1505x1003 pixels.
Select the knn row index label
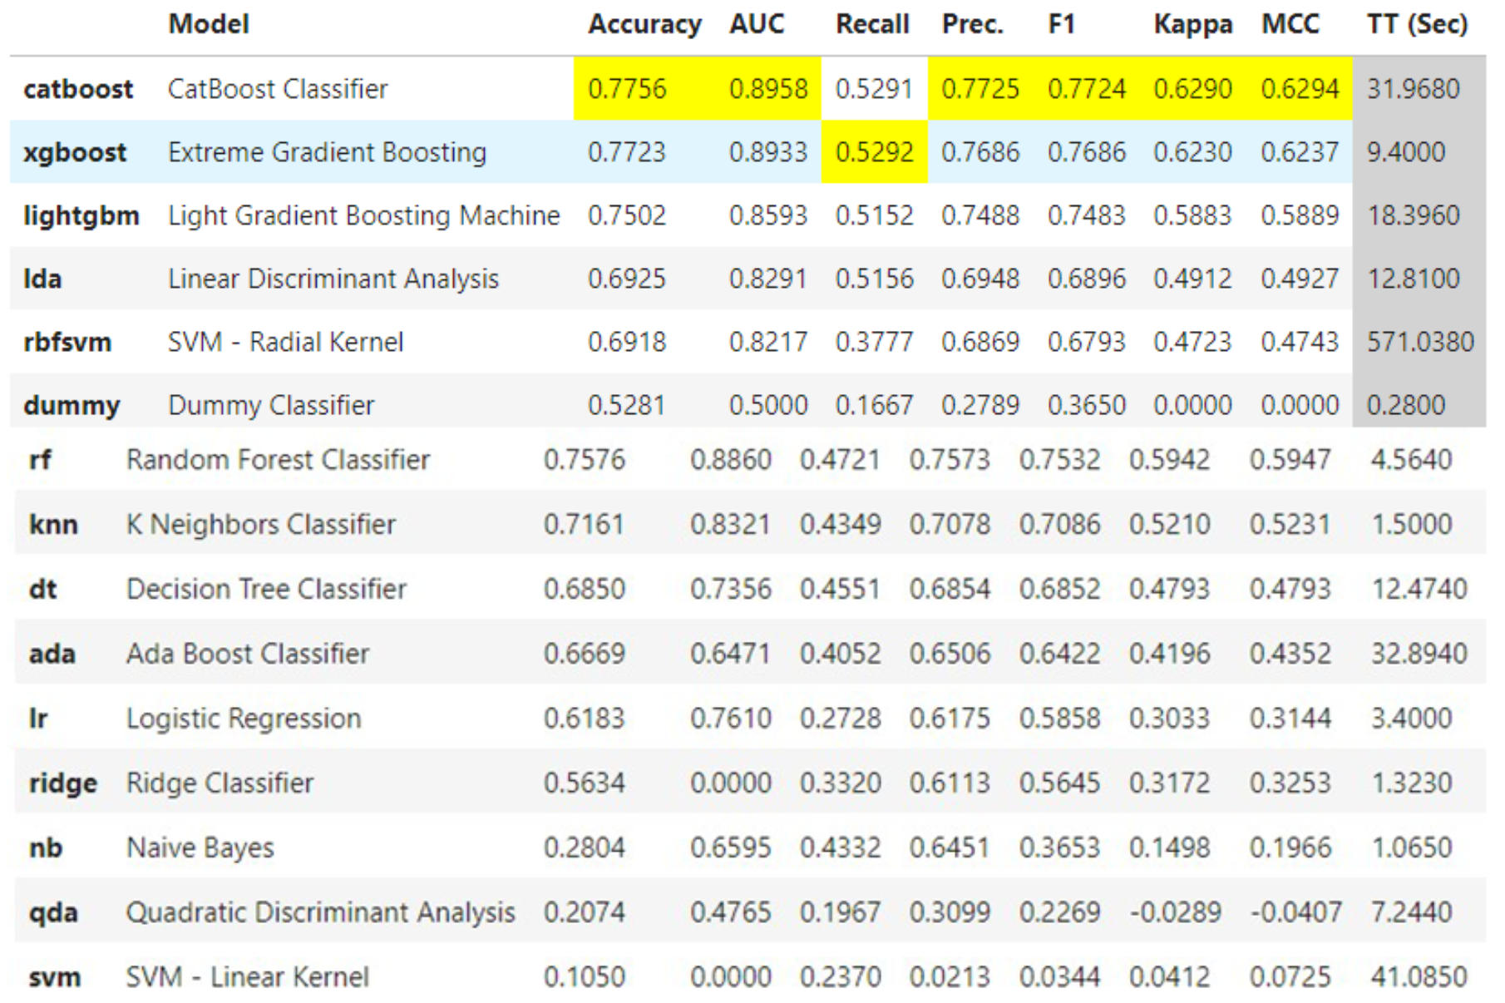53,525
